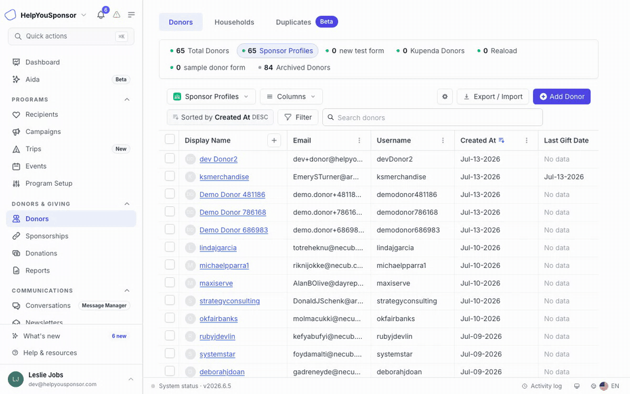
Task: Select the Demo Donor 481186 row checkbox
Action: coord(169,193)
